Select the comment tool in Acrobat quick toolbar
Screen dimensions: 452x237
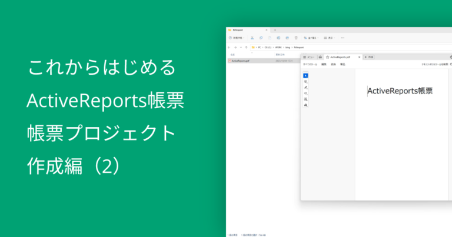[x=305, y=82]
